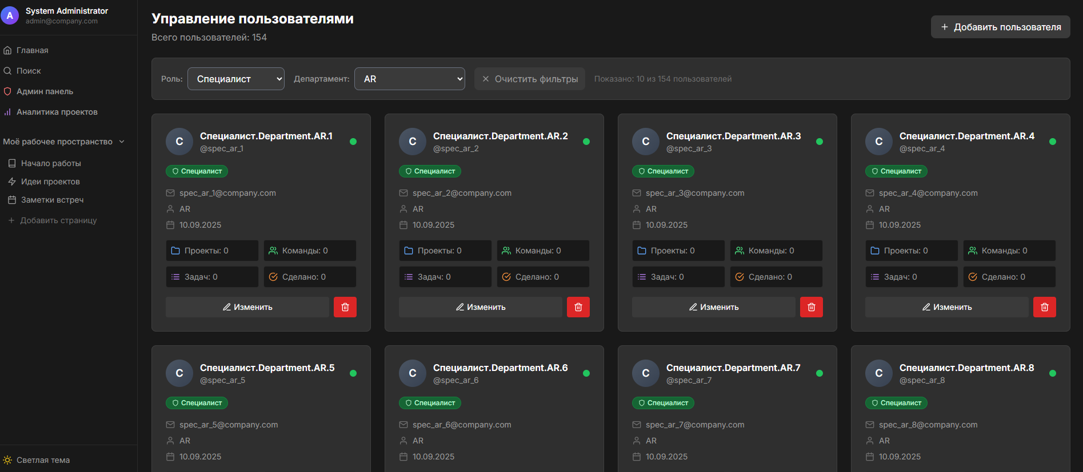
Task: Click the Всего пользователей: 154 text
Action: point(209,37)
